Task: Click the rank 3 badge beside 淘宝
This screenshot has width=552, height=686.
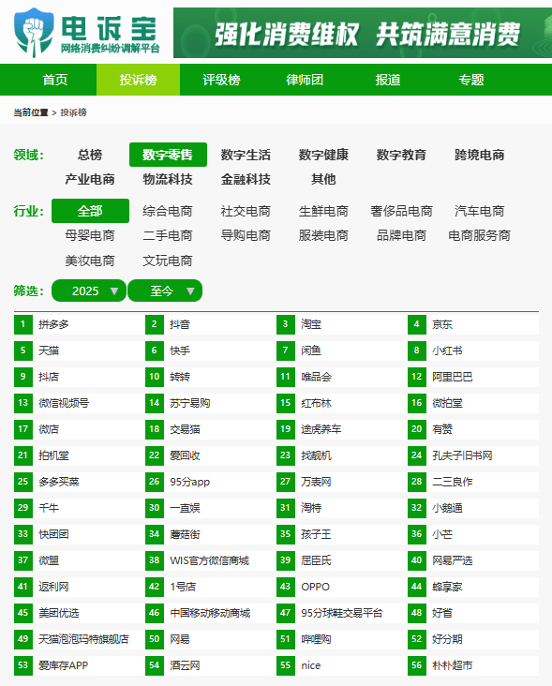Action: (286, 324)
